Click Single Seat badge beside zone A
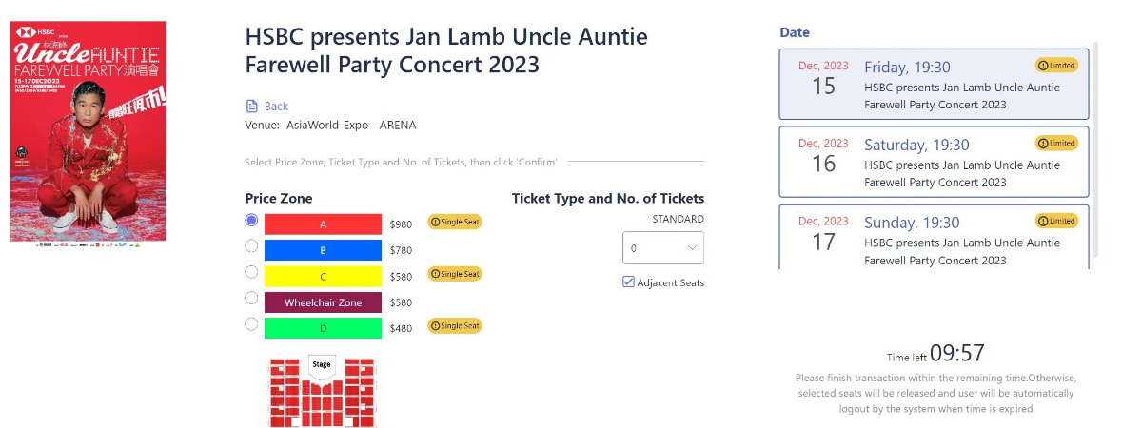Image resolution: width=1142 pixels, height=428 pixels. 455,222
